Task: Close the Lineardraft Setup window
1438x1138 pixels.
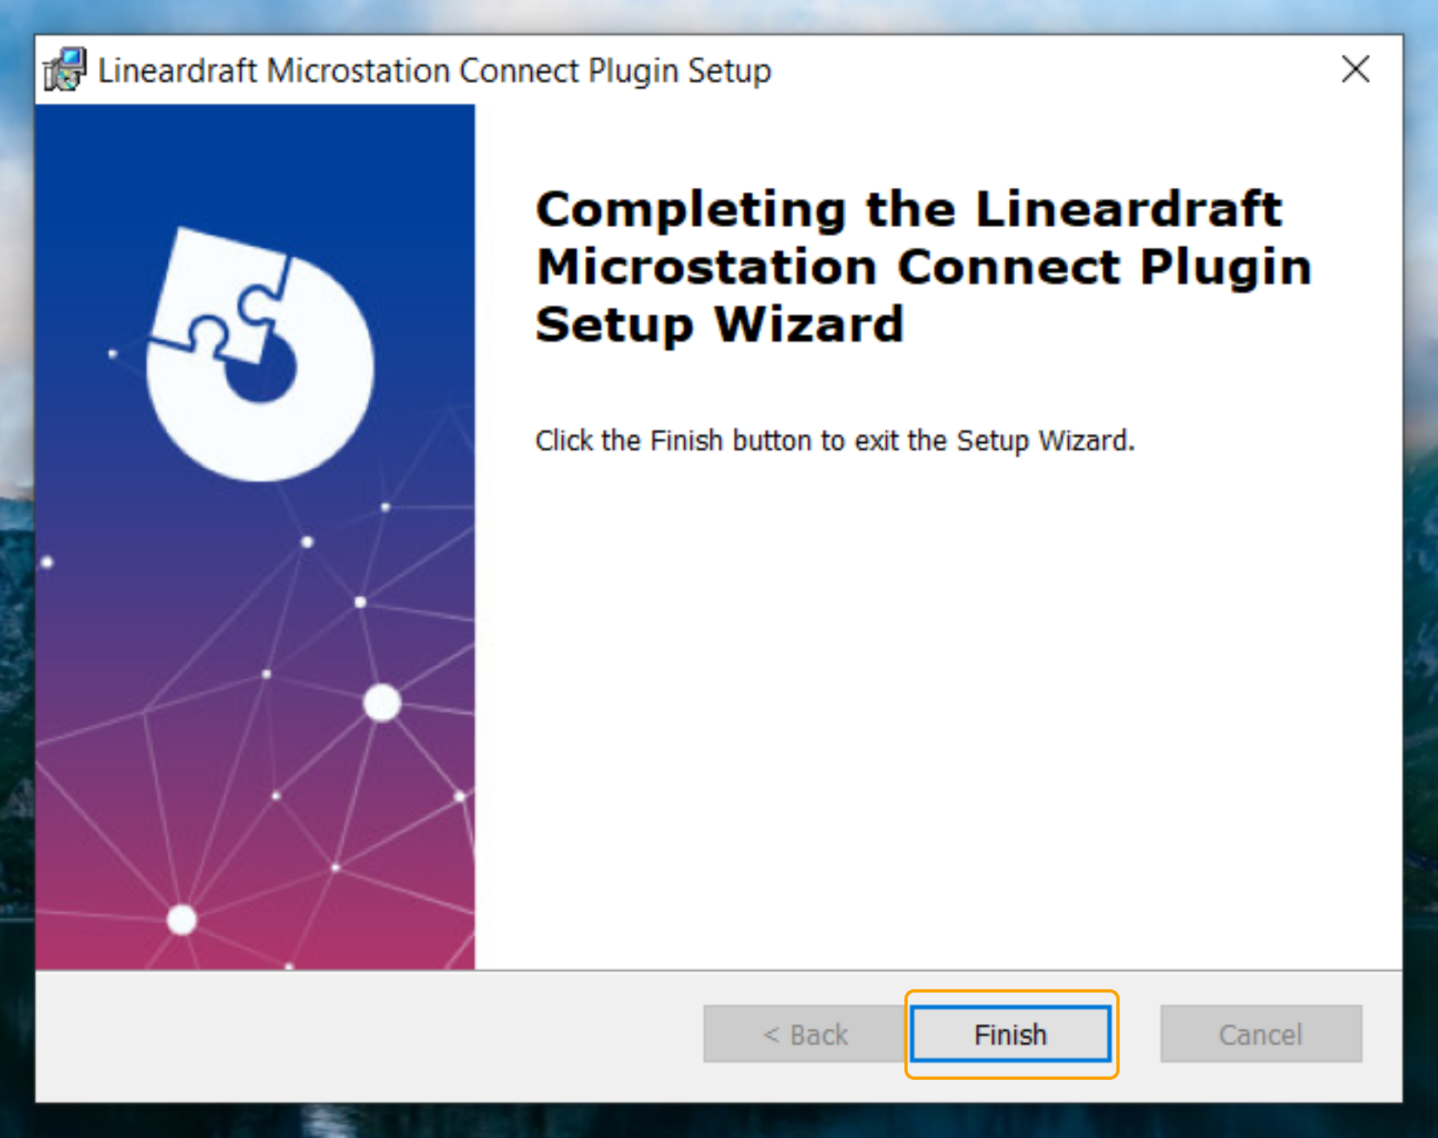Action: (x=1355, y=70)
